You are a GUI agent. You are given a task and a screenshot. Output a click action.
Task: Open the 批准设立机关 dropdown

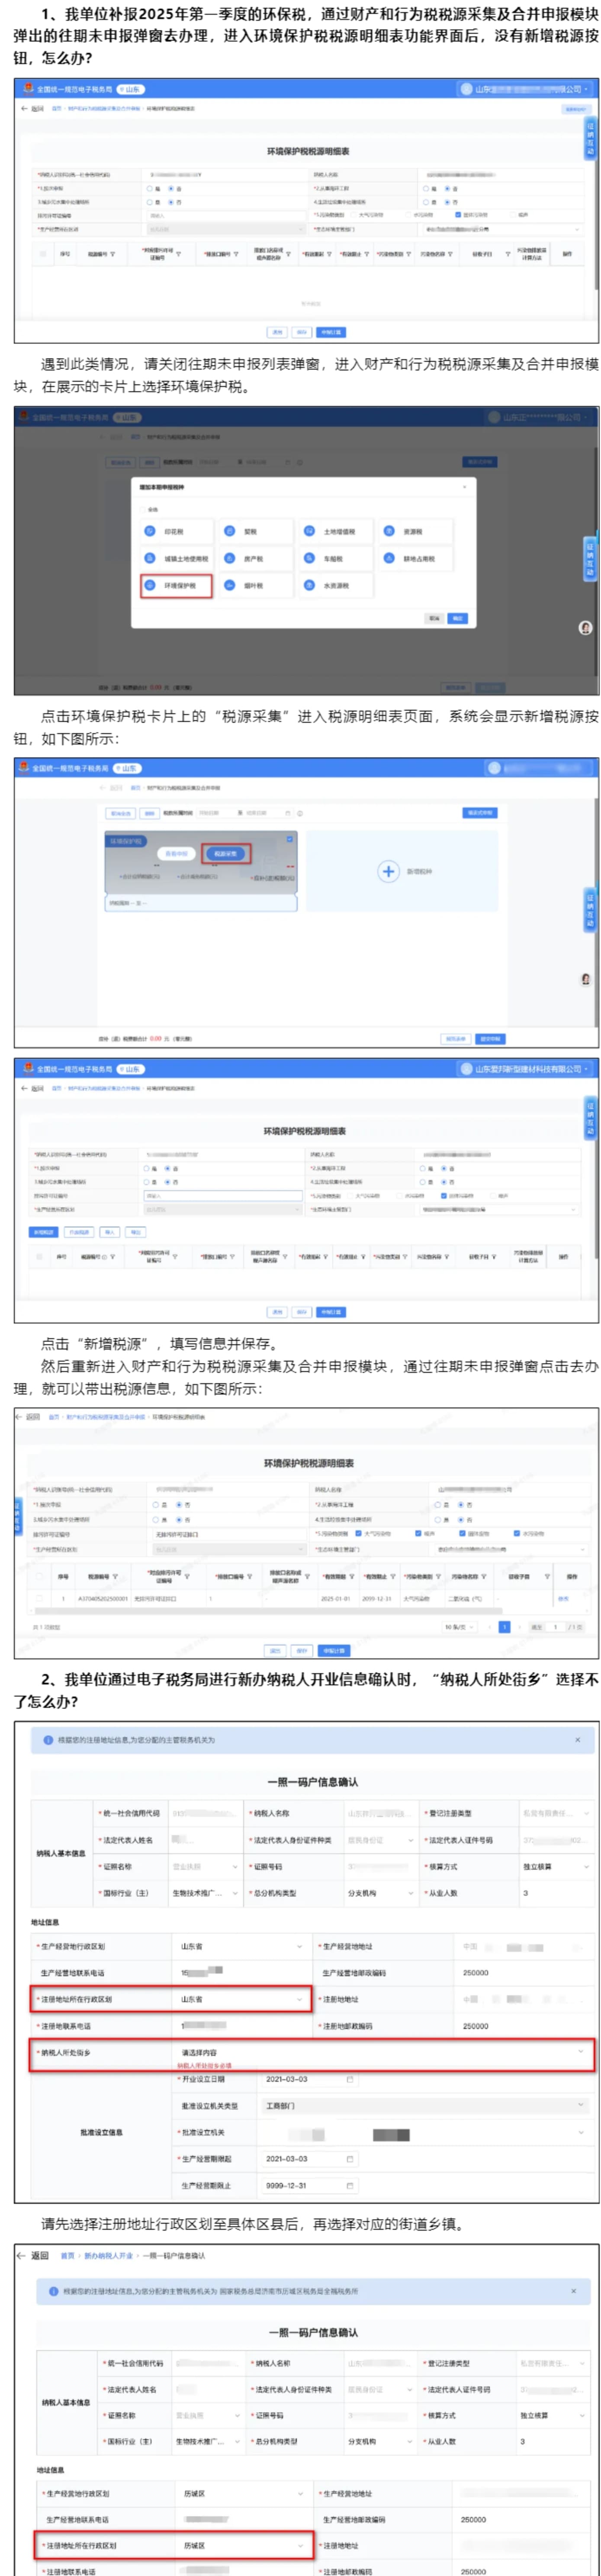click(x=424, y=2132)
